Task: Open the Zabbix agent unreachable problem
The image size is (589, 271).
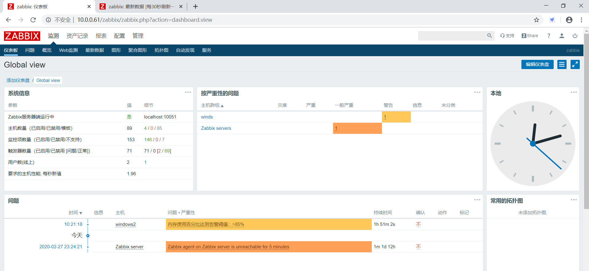Action: click(x=228, y=247)
